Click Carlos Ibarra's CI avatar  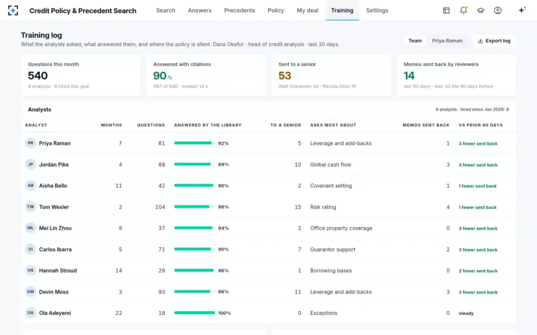tap(30, 249)
